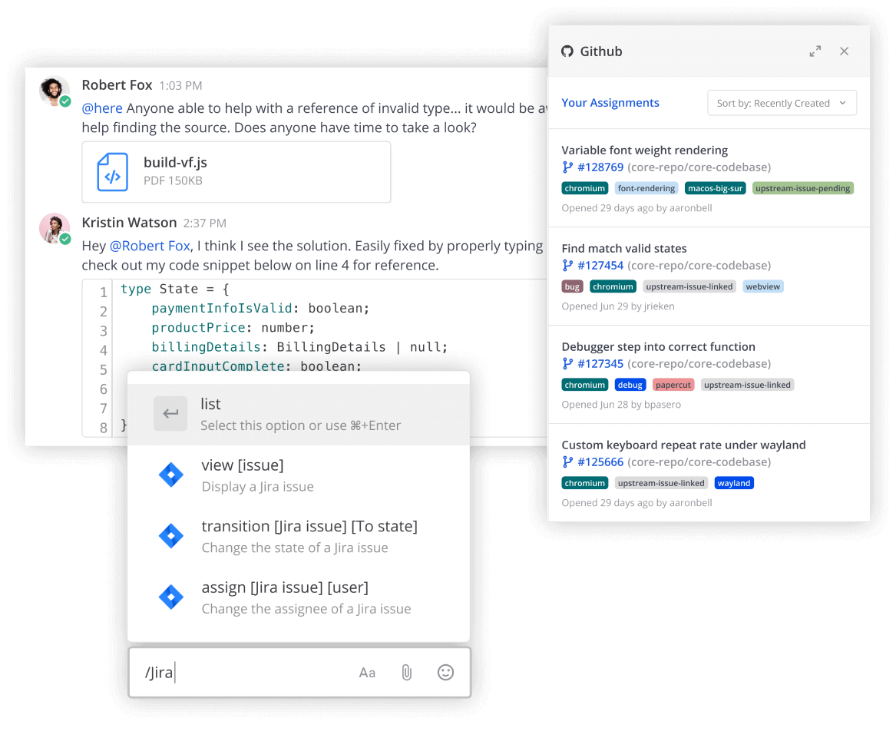Open the Your Assignments link
The width and height of the screenshot is (896, 751).
point(610,103)
